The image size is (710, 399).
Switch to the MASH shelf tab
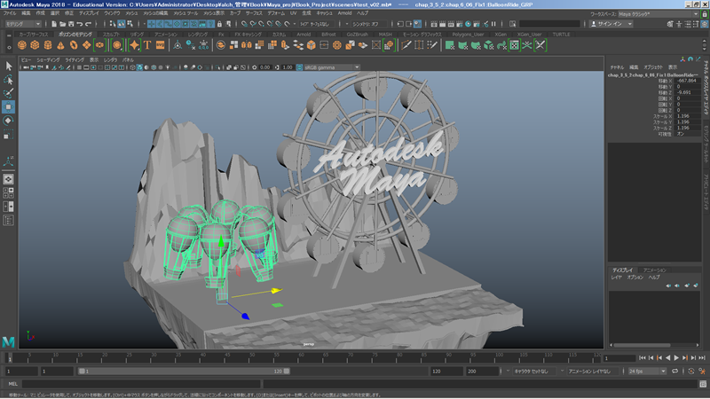[385, 35]
